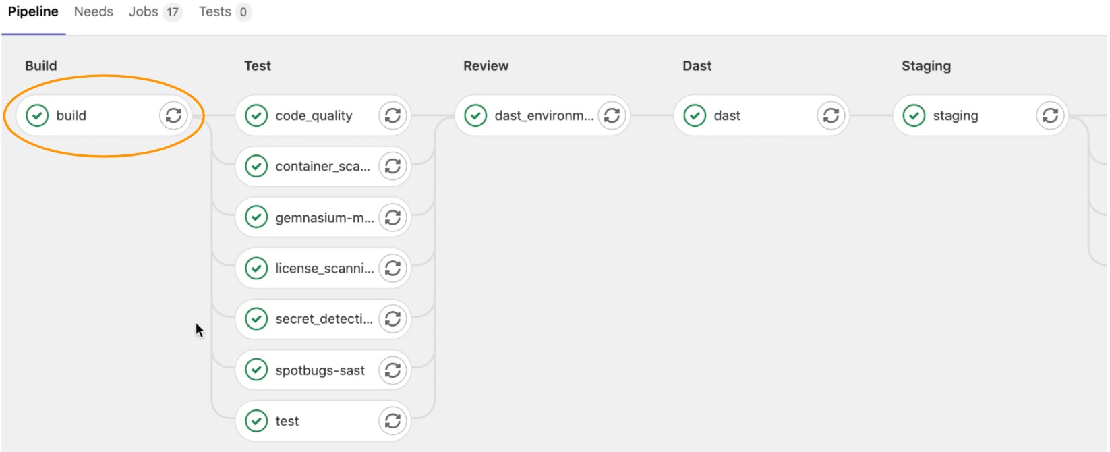The image size is (1110, 452).
Task: Retry the dast_environment job
Action: [x=612, y=115]
